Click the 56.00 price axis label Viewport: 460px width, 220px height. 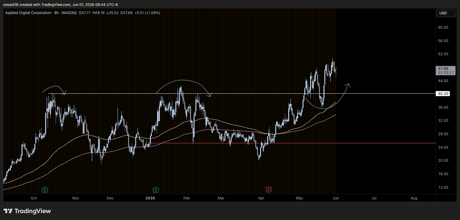(x=443, y=41)
